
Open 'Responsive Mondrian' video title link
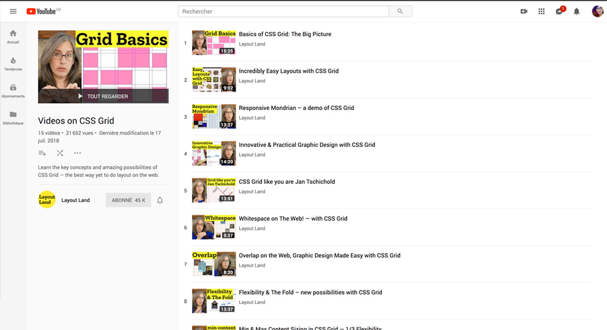point(296,108)
